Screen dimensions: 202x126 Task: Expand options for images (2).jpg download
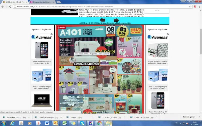tap(93, 117)
